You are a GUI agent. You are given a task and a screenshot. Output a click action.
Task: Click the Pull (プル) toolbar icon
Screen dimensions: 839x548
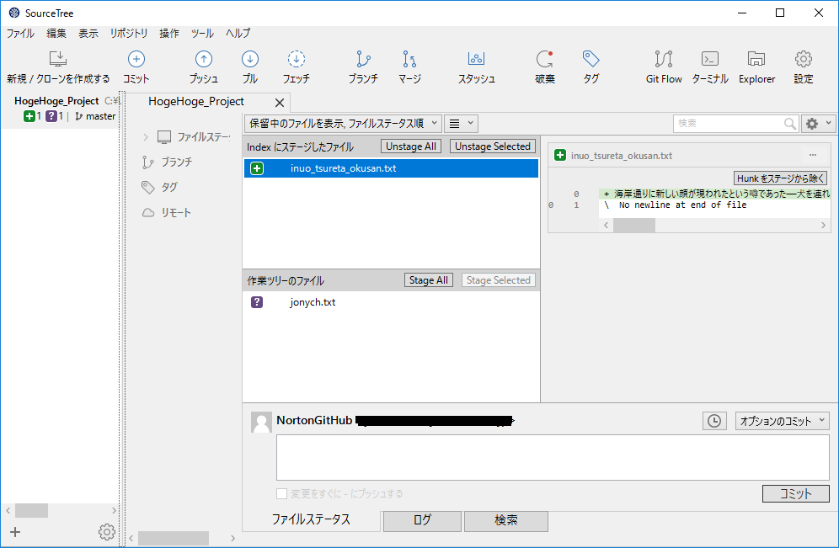(250, 59)
